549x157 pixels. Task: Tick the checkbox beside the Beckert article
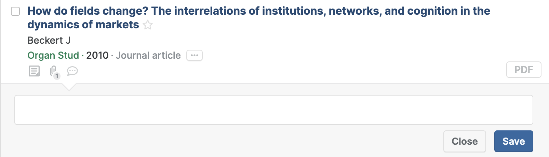point(15,11)
